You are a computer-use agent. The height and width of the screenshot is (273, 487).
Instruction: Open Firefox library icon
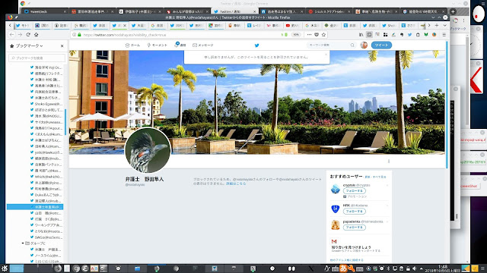coord(361,35)
